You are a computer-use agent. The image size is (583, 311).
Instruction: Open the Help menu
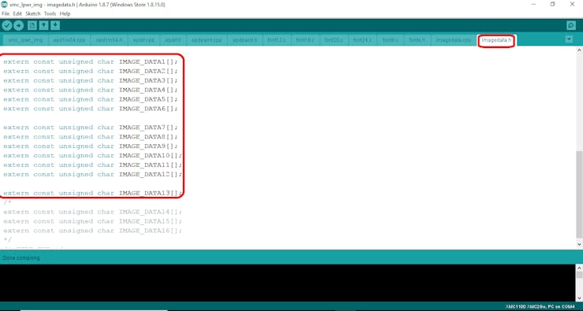coord(65,13)
